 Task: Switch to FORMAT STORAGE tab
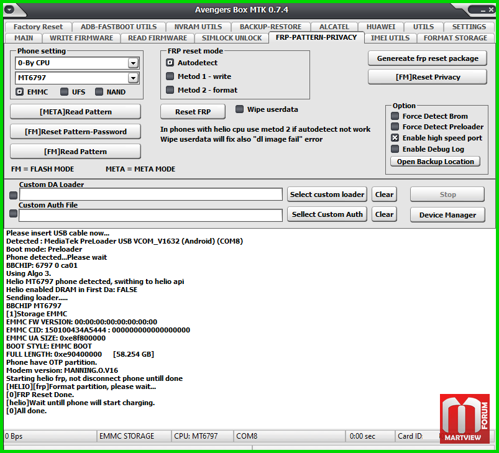[456, 38]
